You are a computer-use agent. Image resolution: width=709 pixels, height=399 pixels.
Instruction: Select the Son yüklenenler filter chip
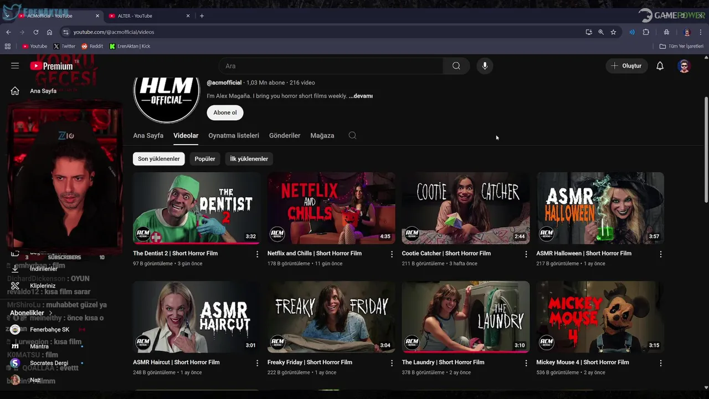[x=159, y=159]
